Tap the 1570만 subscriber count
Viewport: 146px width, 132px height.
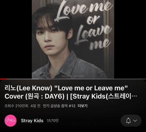(53, 121)
